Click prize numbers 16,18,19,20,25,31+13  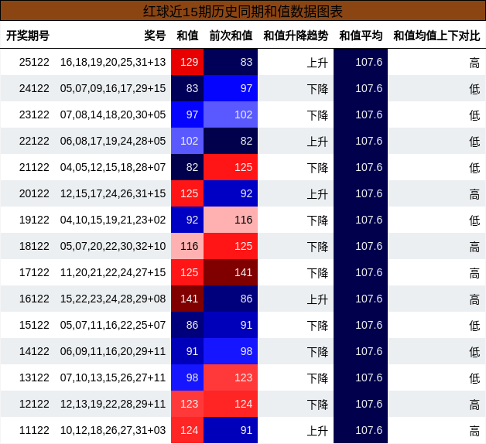click(x=113, y=62)
